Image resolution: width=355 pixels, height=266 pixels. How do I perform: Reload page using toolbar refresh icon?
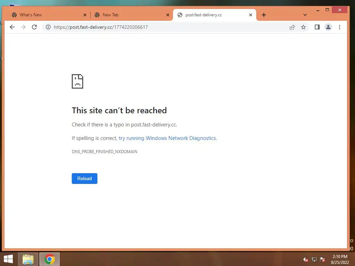(34, 27)
